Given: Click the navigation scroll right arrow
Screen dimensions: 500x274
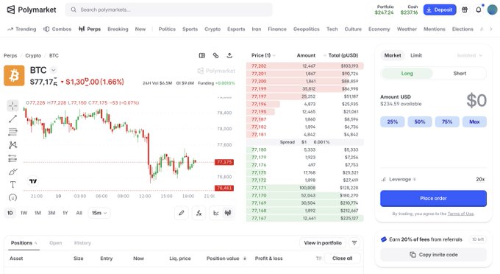Looking at the screenshot, I should coord(491,29).
